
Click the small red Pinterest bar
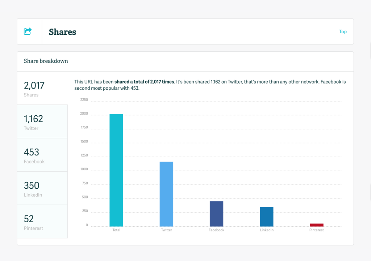point(316,225)
